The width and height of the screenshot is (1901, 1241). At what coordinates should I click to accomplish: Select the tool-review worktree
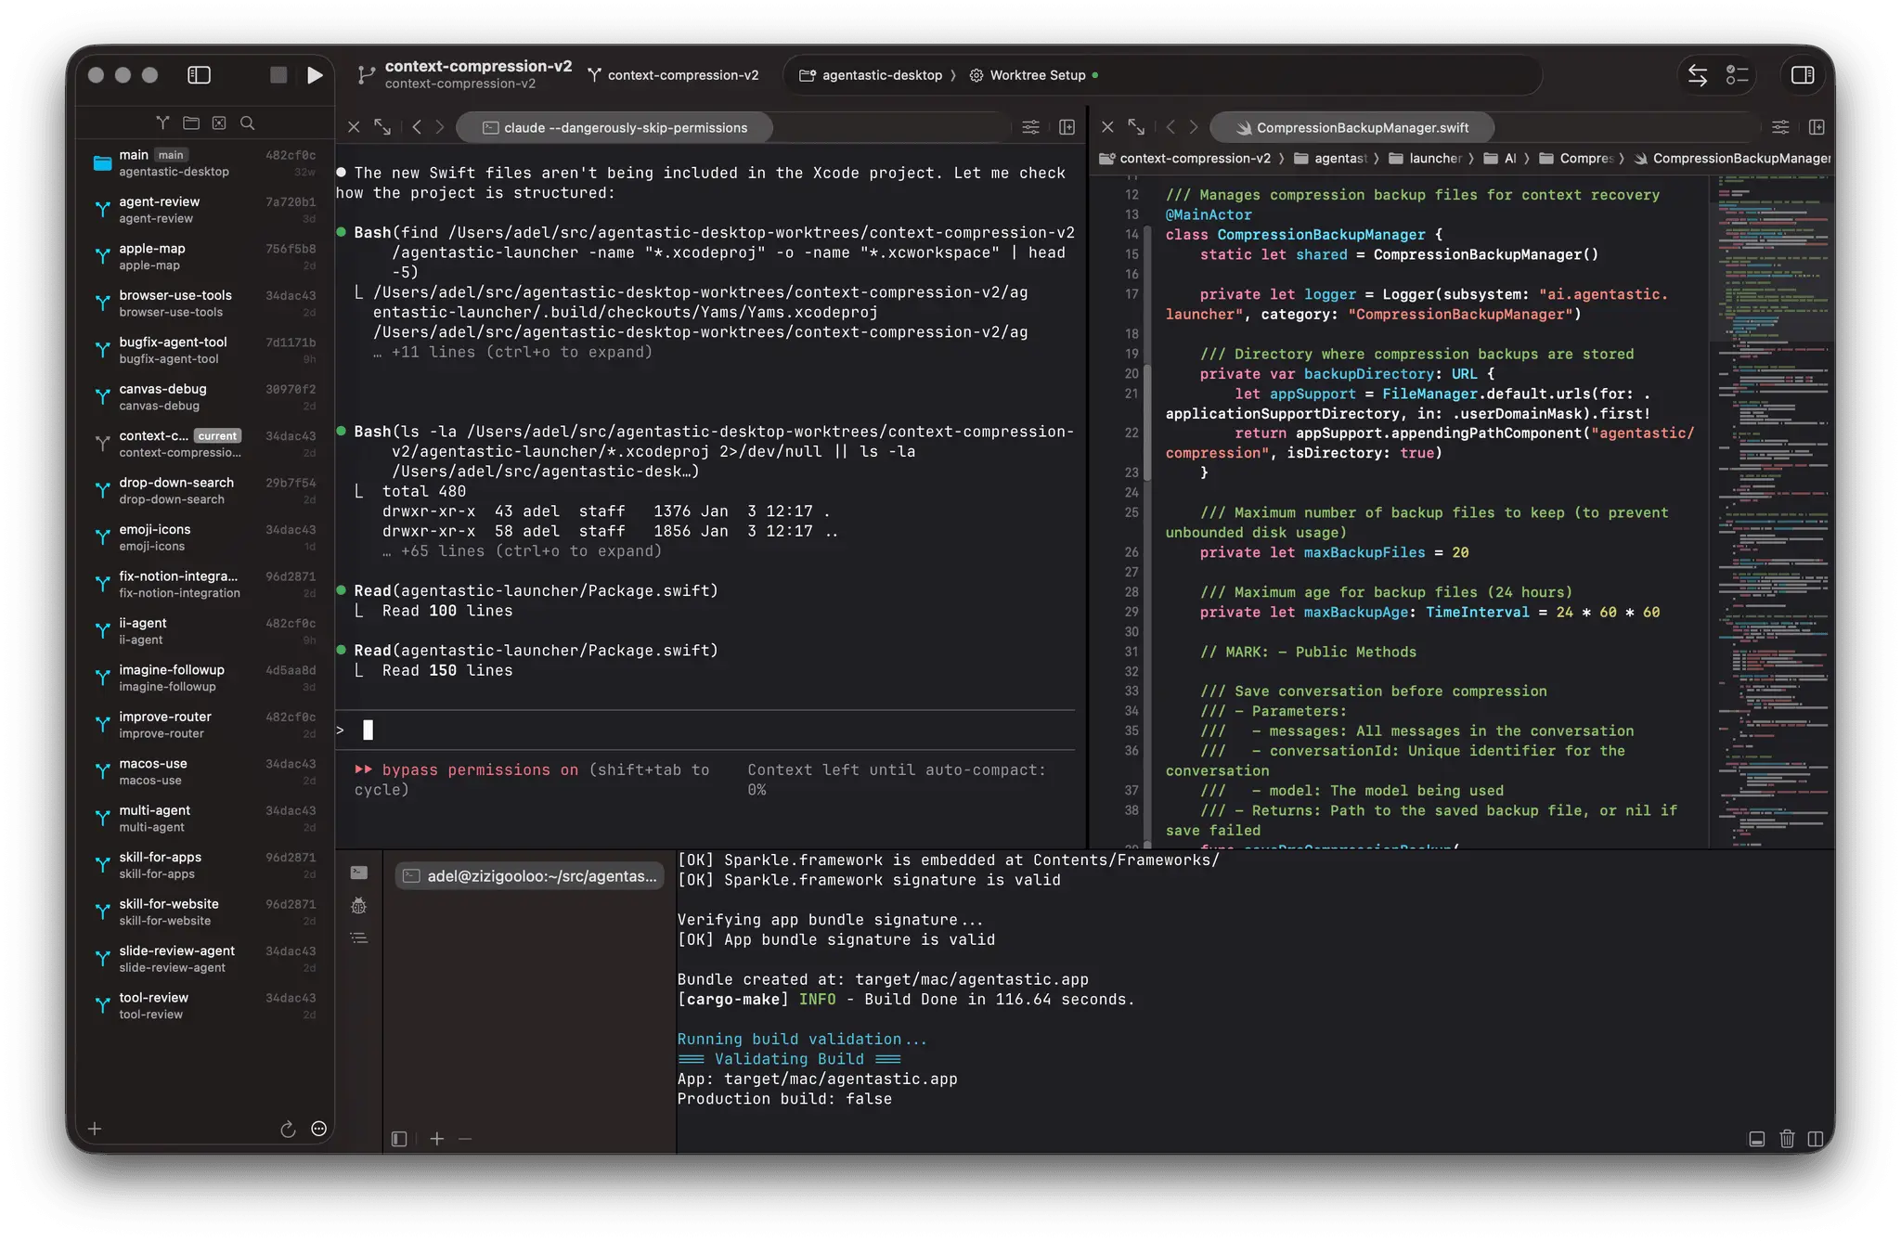pos(205,1005)
